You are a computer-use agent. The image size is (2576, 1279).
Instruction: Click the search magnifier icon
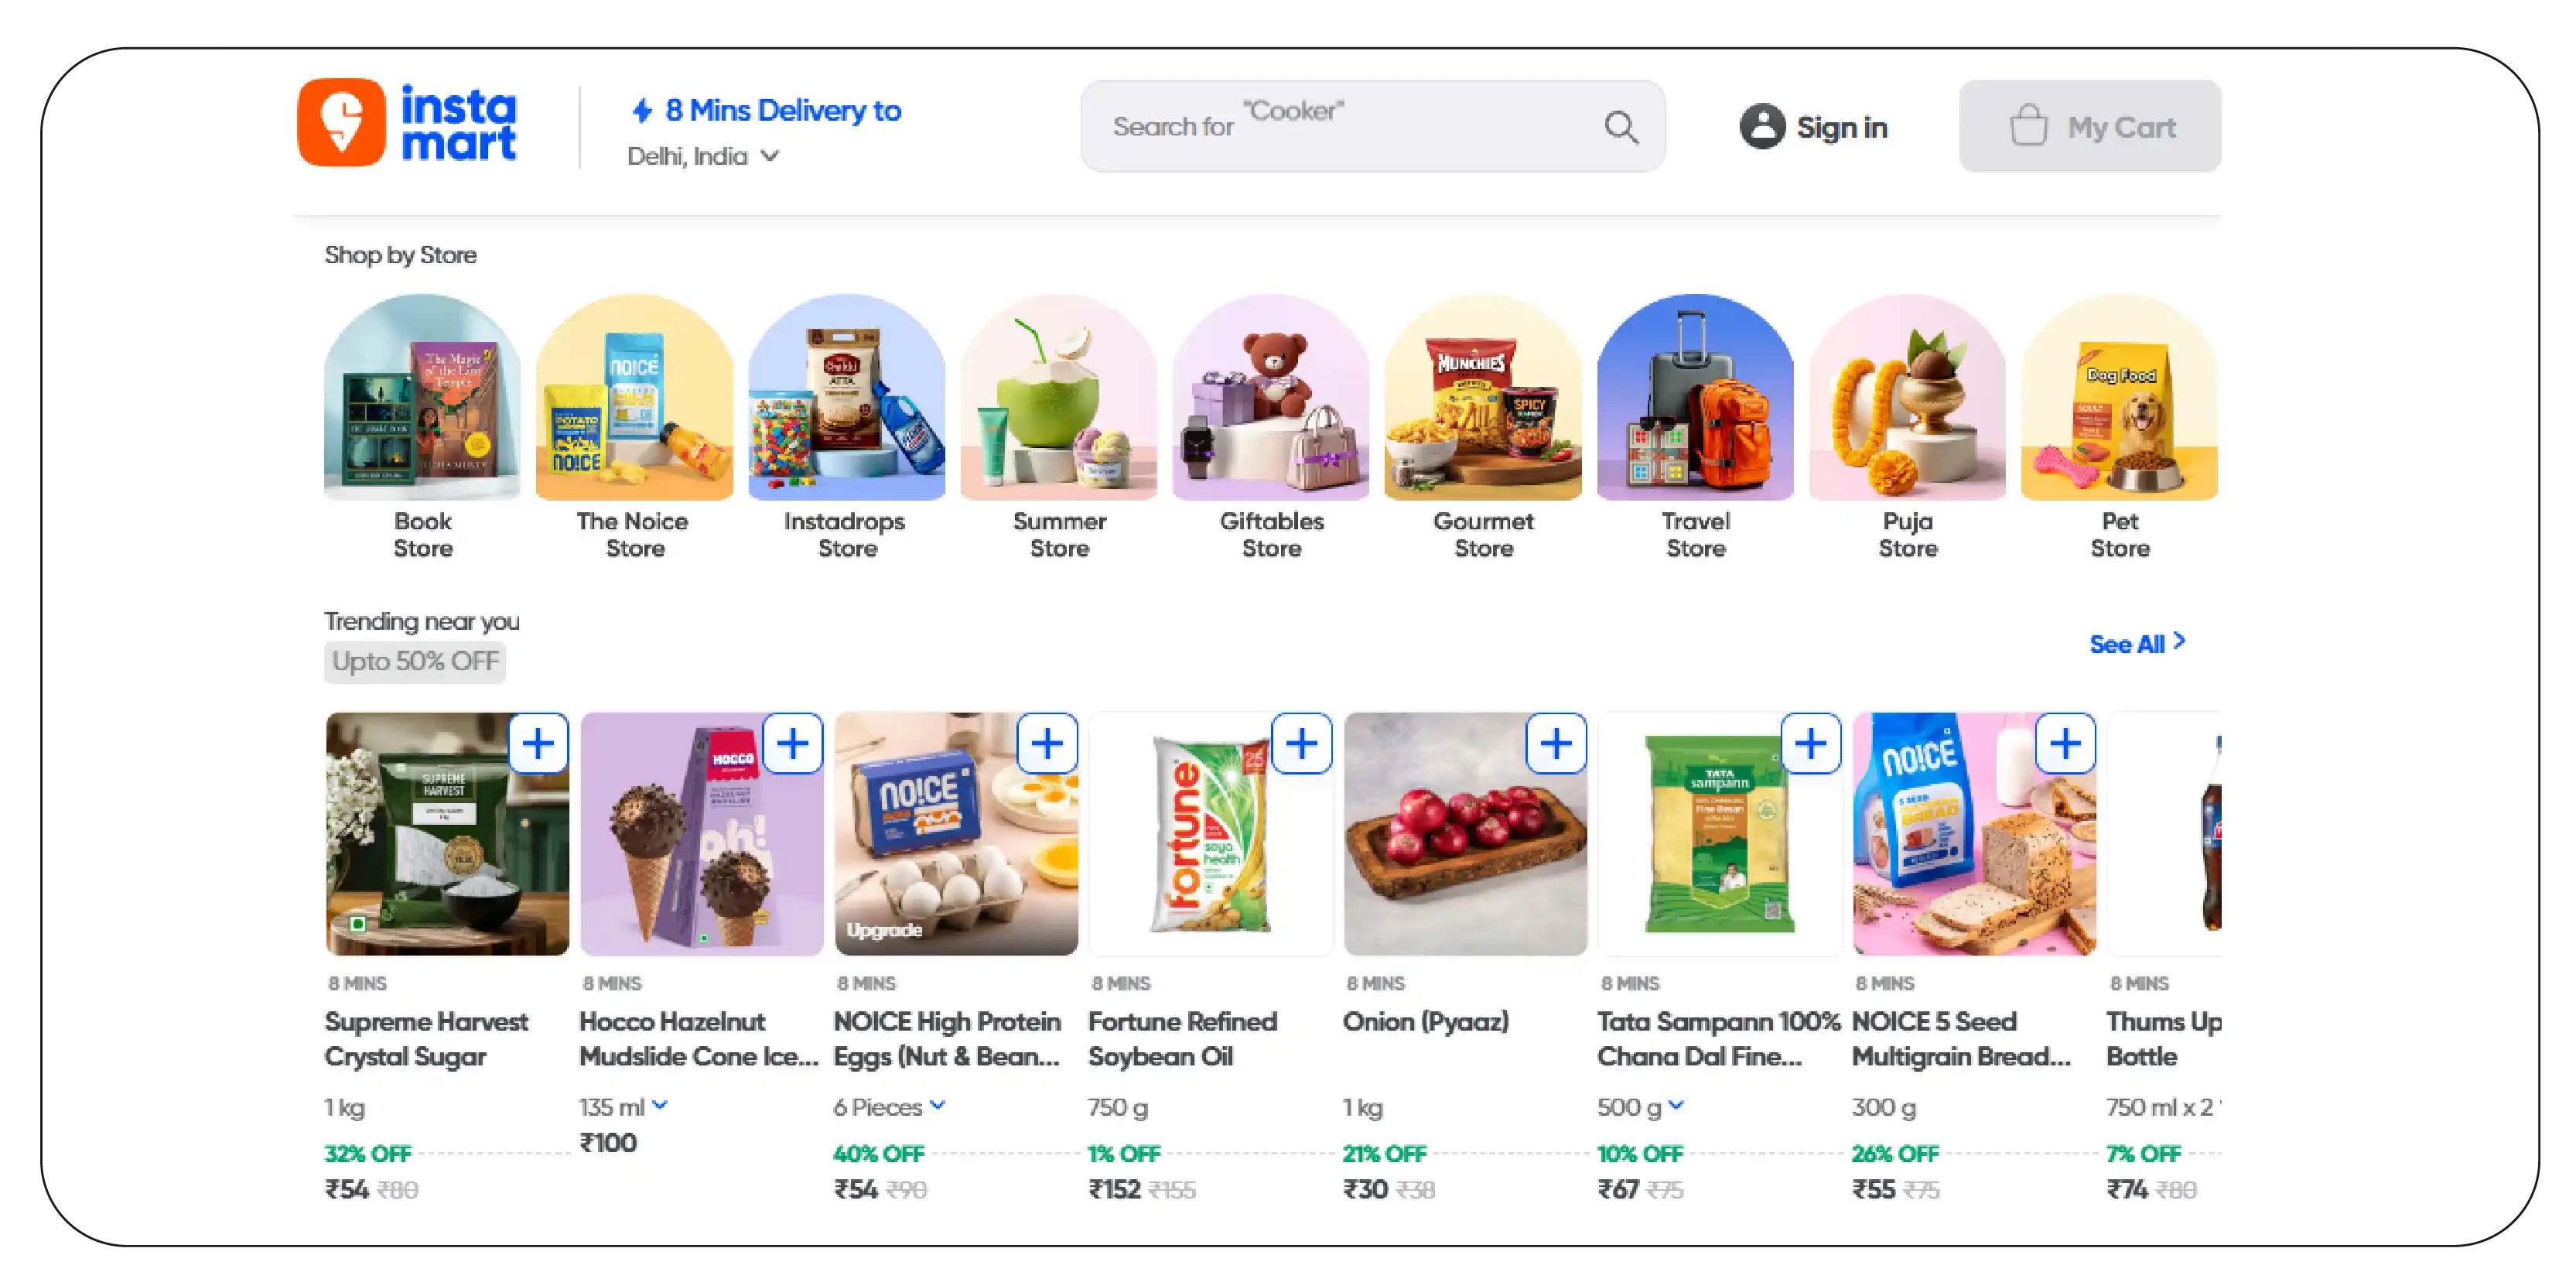pos(1620,127)
